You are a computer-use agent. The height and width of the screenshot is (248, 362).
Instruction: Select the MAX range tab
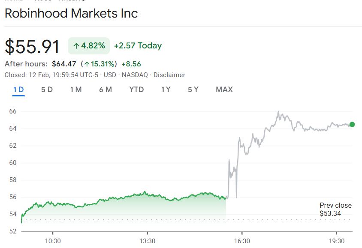[224, 90]
